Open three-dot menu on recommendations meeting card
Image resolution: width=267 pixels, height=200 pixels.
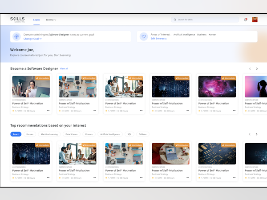point(95,177)
